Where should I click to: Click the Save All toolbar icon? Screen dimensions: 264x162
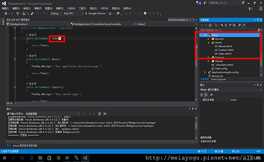32,14
